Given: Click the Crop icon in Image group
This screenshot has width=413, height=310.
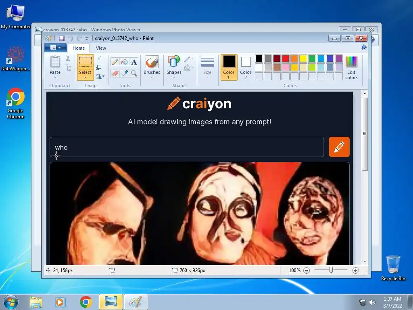Looking at the screenshot, I should point(99,59).
